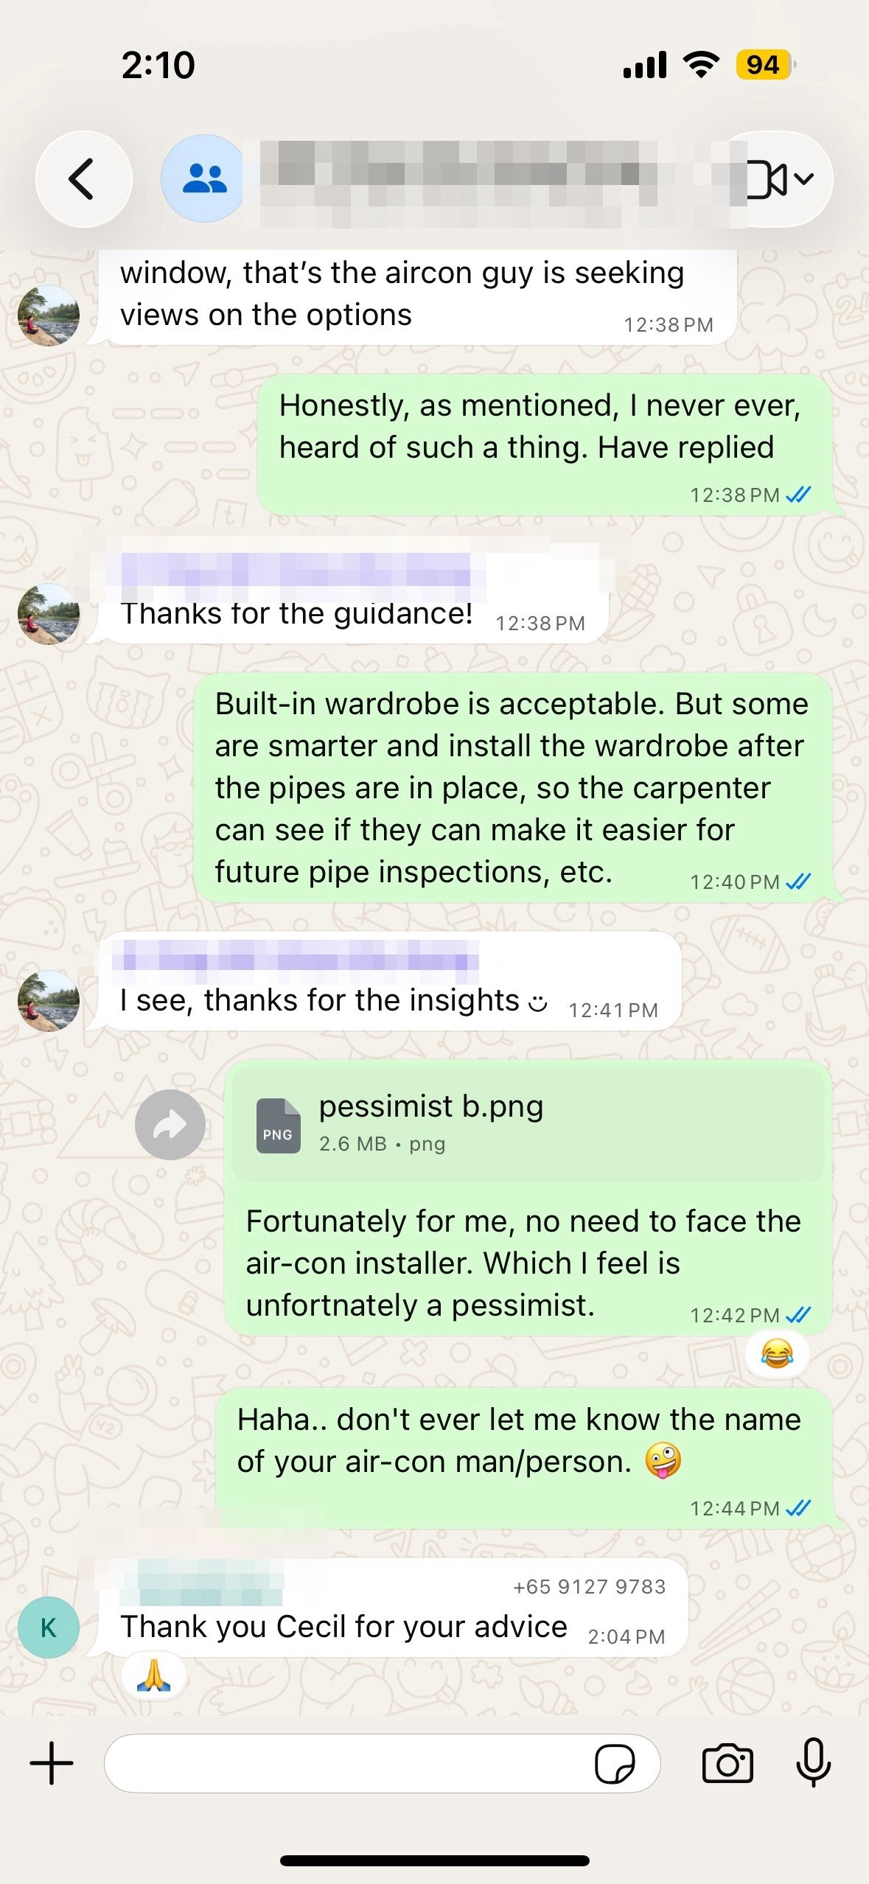Tap the PNG file type icon
This screenshot has width=869, height=1884.
[x=278, y=1126]
